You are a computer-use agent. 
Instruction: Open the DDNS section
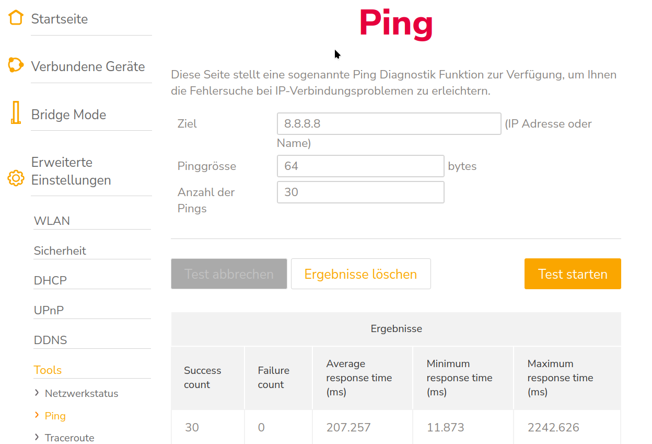[50, 339]
